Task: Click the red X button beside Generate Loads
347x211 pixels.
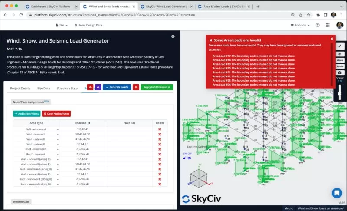Action: (x=136, y=87)
